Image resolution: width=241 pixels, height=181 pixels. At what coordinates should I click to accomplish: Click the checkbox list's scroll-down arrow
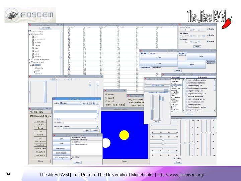215,111
